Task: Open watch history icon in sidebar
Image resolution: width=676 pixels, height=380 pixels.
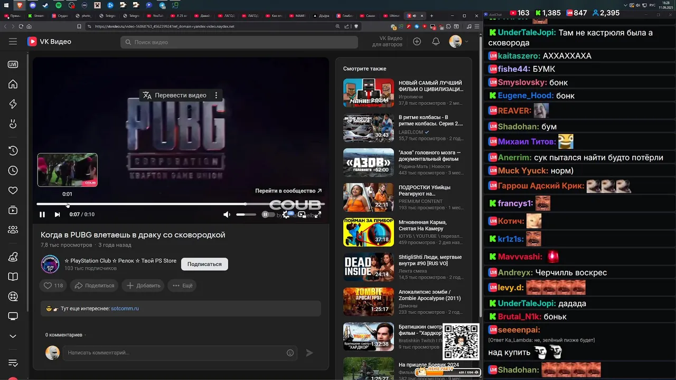Action: [13, 151]
